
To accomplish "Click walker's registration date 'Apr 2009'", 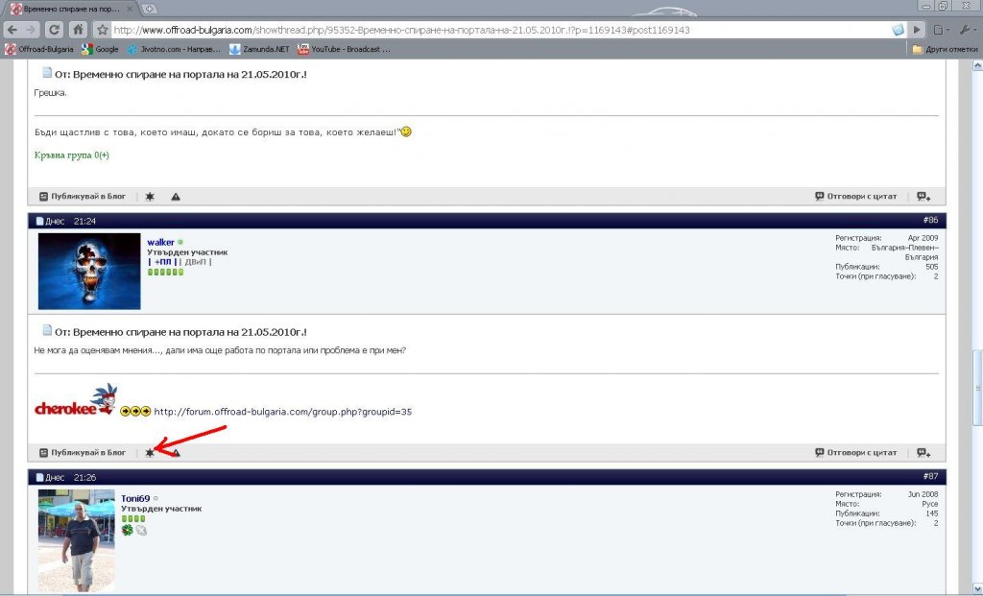I will tap(923, 237).
